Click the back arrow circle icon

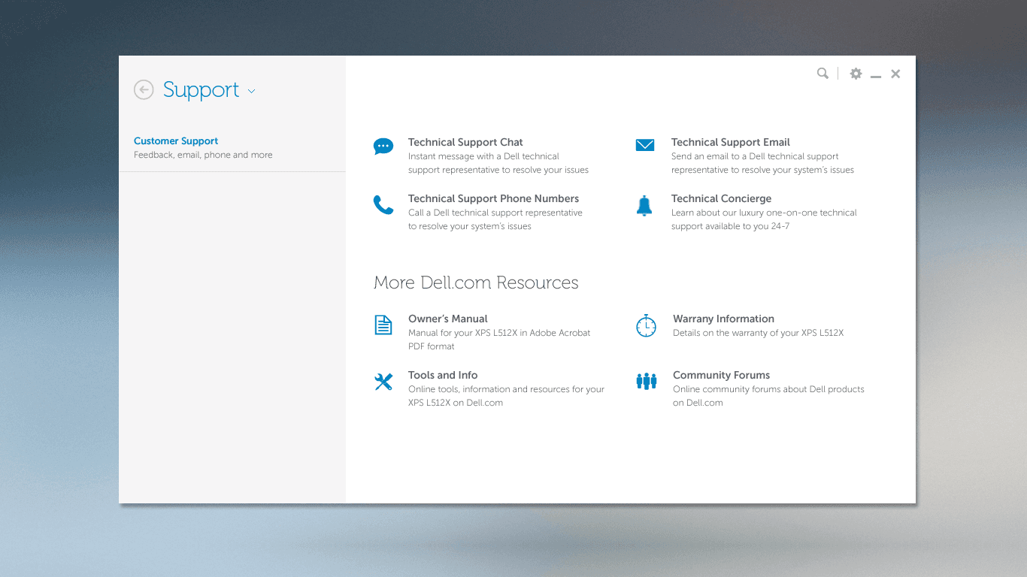(144, 90)
